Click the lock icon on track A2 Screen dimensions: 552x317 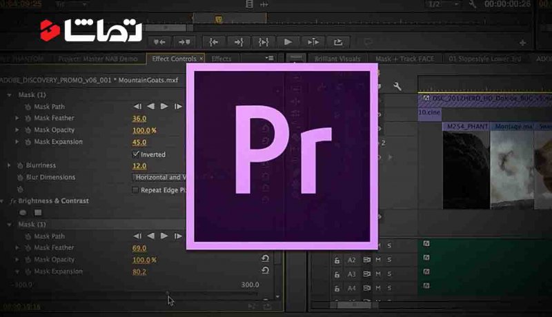coord(337,260)
